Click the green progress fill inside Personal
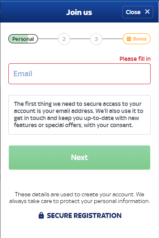 18,39
